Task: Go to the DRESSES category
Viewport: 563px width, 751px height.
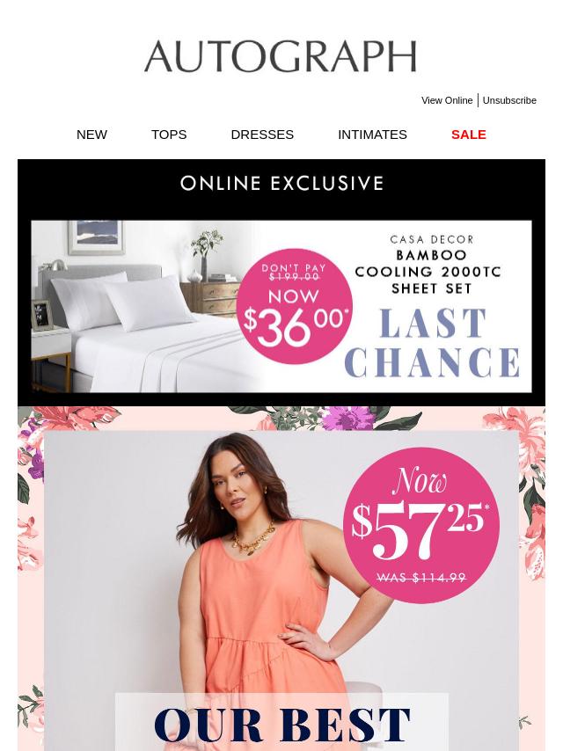Action: [x=262, y=135]
